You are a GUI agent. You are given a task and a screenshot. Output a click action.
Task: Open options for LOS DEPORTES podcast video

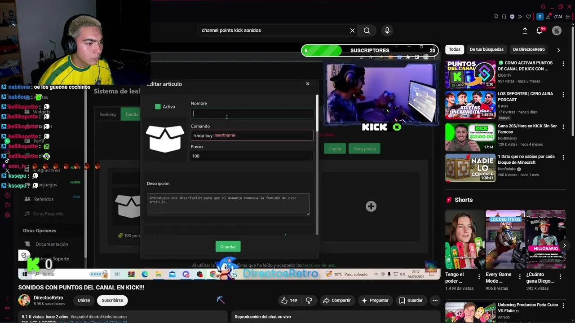[563, 94]
